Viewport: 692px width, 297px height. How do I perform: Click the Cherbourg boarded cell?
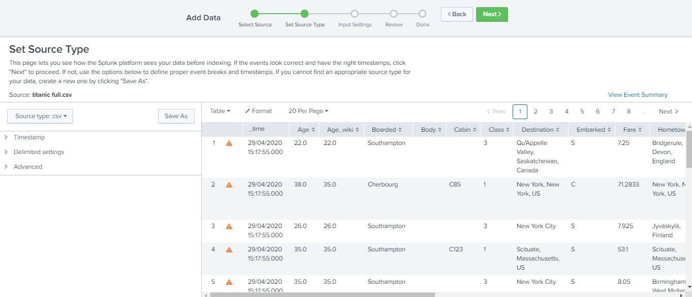point(383,184)
